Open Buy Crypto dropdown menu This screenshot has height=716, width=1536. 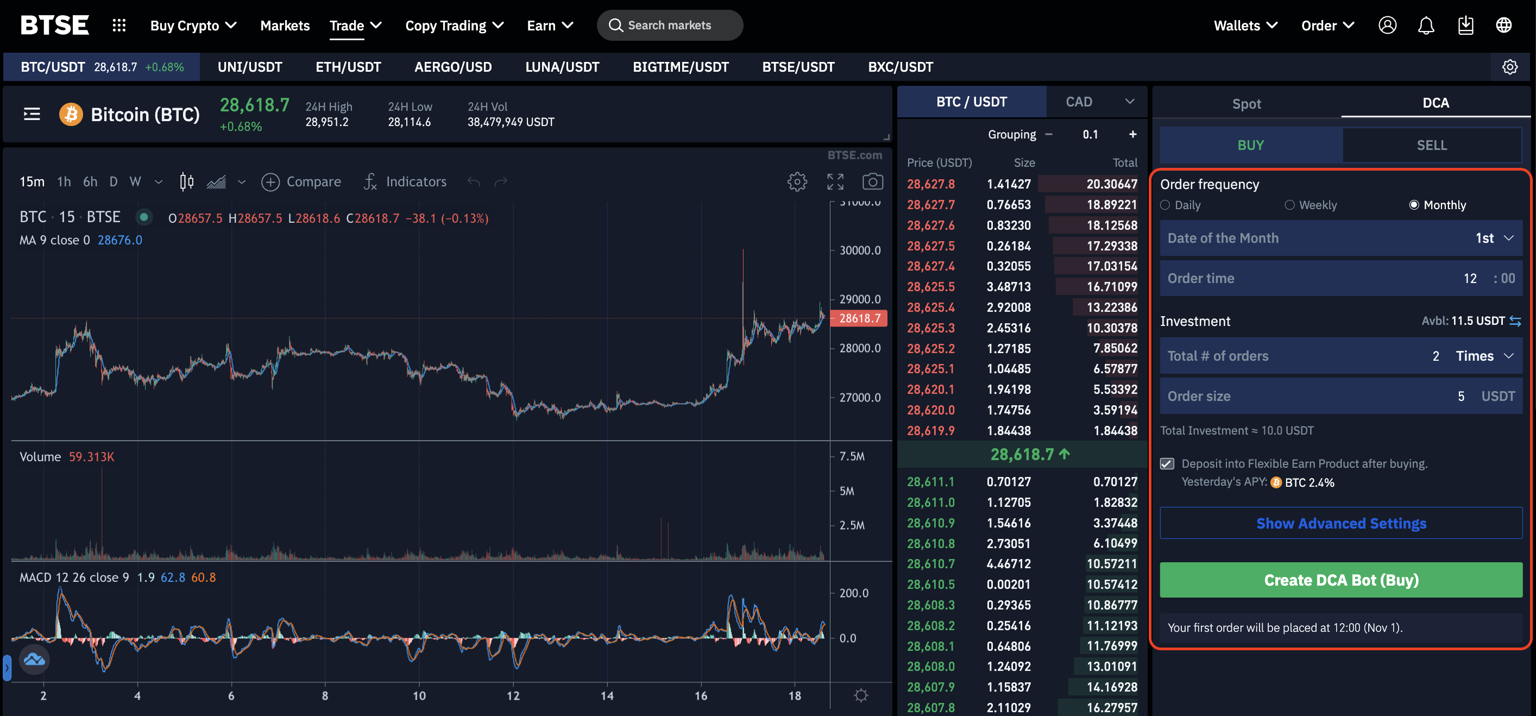[193, 25]
